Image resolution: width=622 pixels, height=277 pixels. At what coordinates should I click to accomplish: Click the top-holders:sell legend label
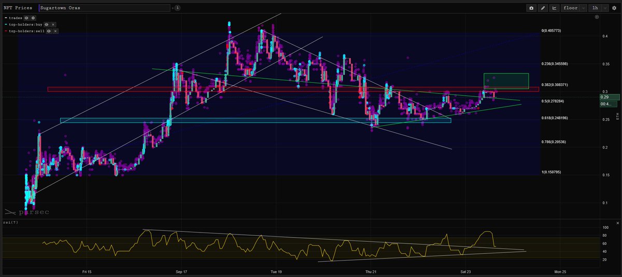click(x=26, y=31)
